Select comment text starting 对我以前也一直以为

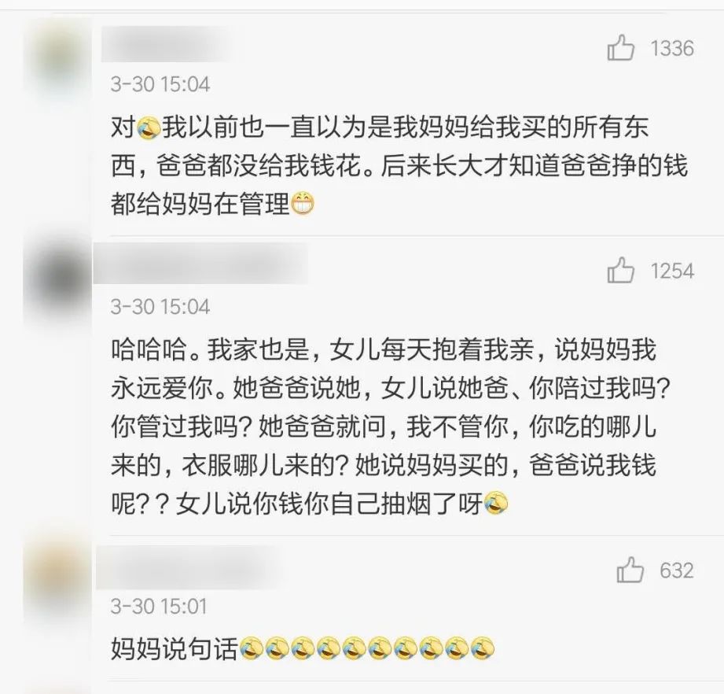click(399, 165)
